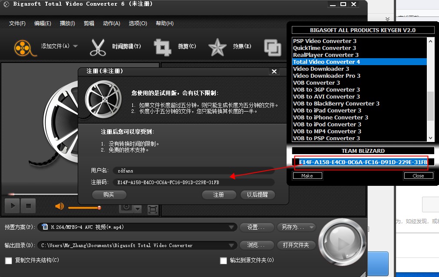The height and width of the screenshot is (277, 439).
Task: Click the highlighted serial code field
Action: [x=363, y=162]
